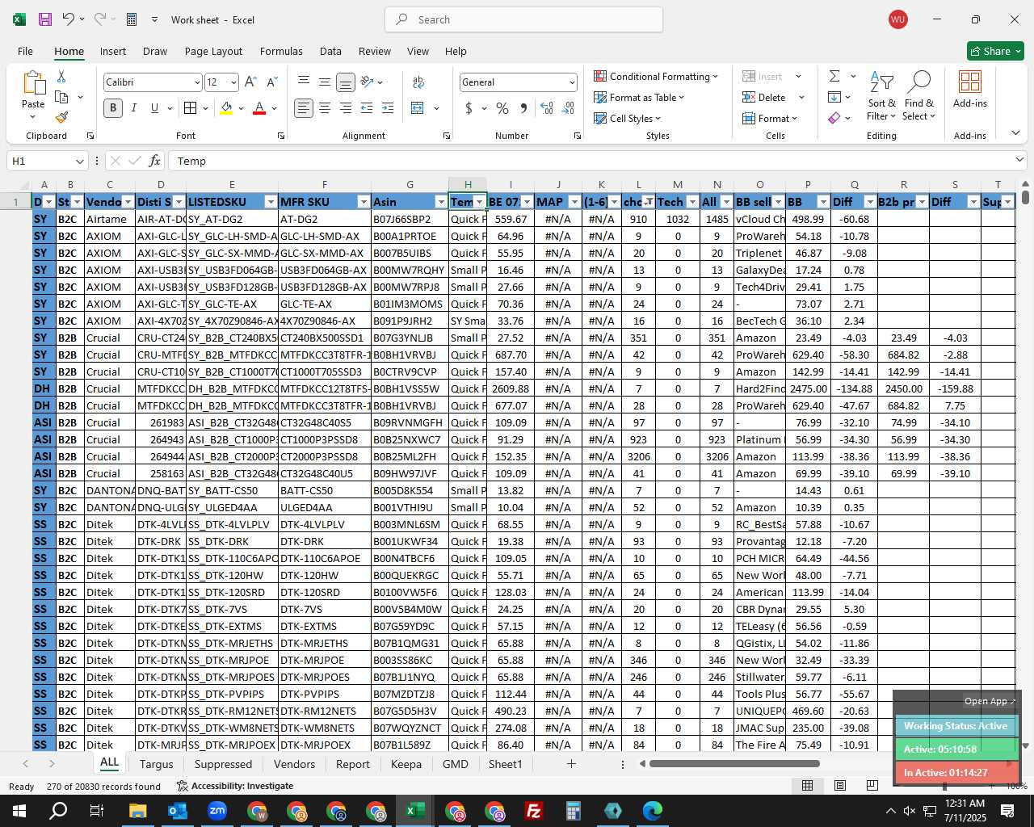Screen dimensions: 1034x827
Task: Click the AutoSum sigma icon
Action: pos(834,76)
